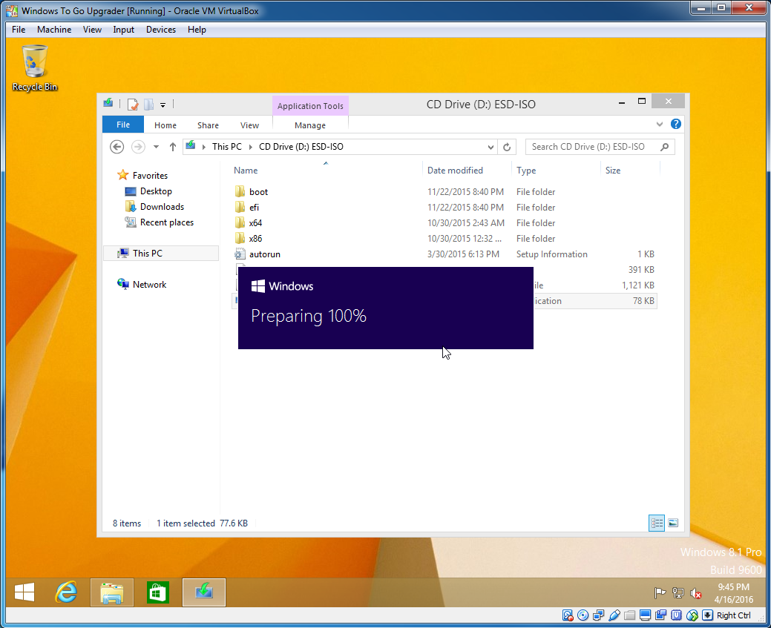
Task: Launch Internet Explorer from taskbar
Action: click(66, 592)
